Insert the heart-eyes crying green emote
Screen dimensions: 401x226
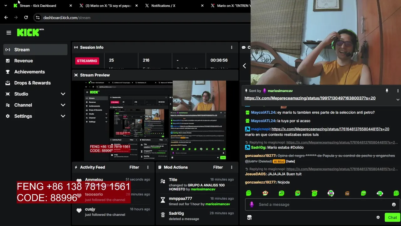tap(298, 193)
